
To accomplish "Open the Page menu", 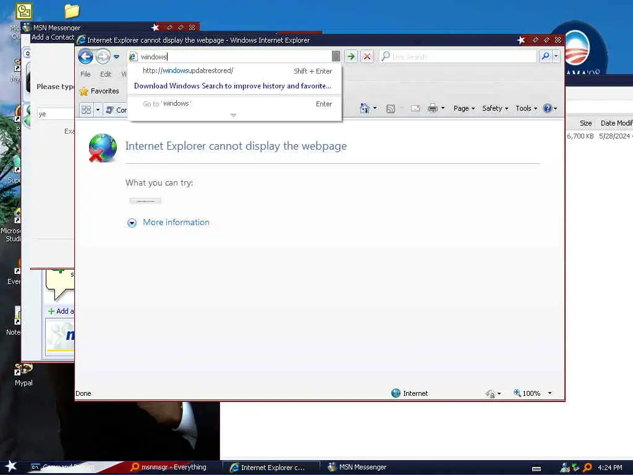I will [x=464, y=108].
